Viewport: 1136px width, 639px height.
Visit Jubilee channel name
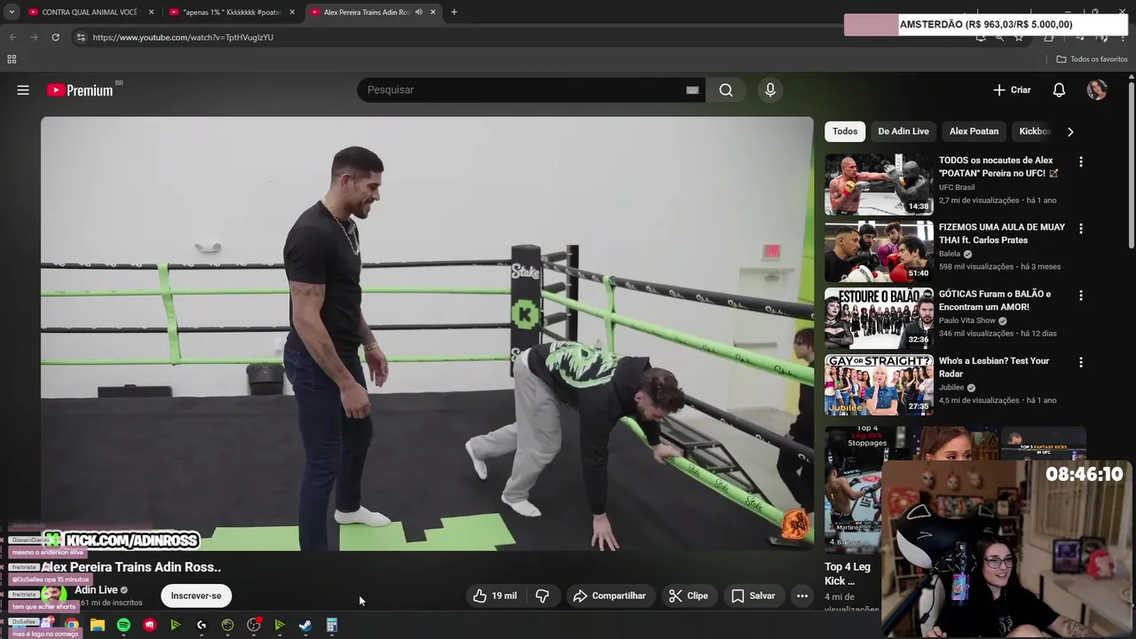point(950,388)
